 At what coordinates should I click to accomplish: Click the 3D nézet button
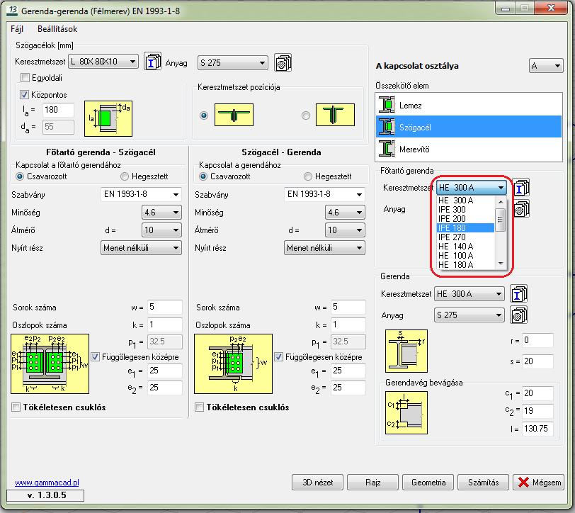(317, 482)
